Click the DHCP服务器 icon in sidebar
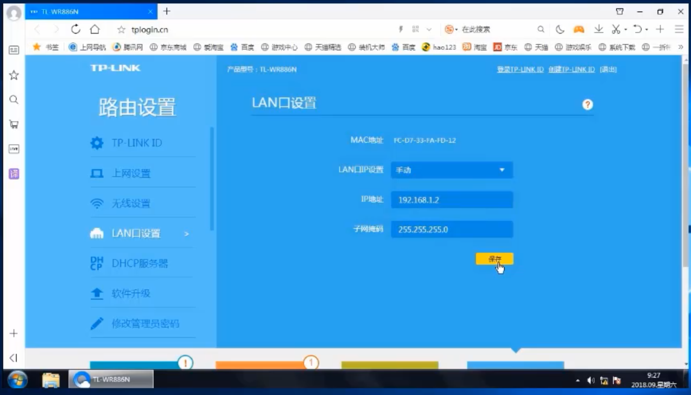Screen dimensions: 691x395 coord(97,263)
